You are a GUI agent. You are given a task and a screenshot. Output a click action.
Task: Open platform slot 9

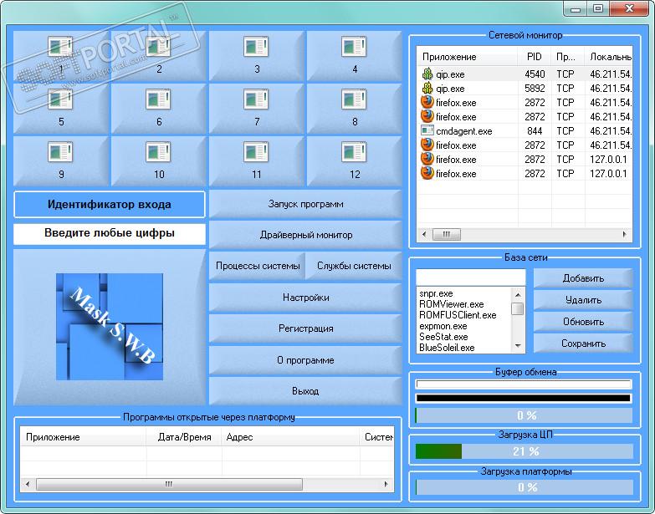61,161
